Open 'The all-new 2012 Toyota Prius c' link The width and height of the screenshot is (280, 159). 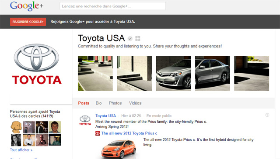tap(129, 133)
